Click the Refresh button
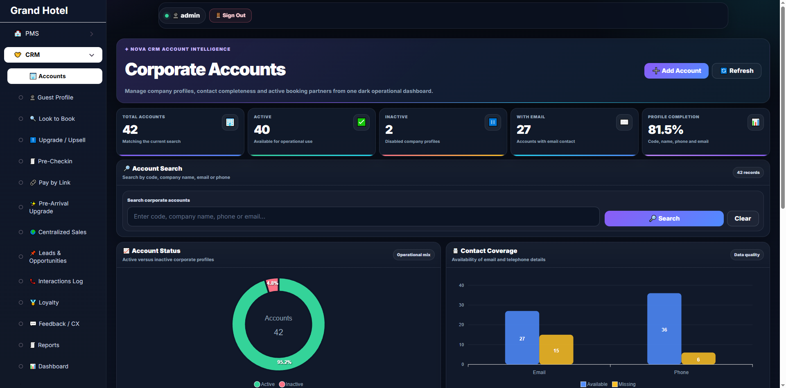The width and height of the screenshot is (786, 388). pos(736,71)
